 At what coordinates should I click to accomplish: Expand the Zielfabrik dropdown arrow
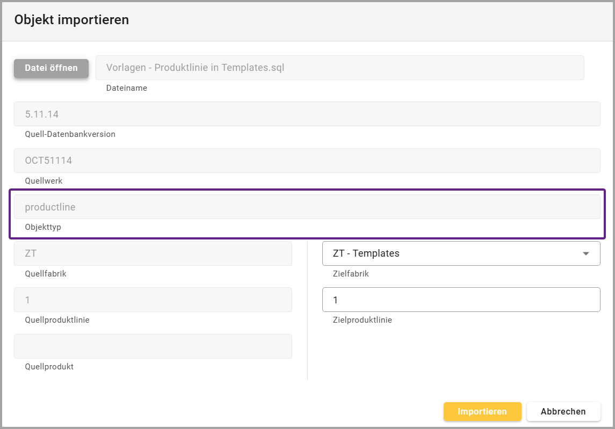coord(586,253)
